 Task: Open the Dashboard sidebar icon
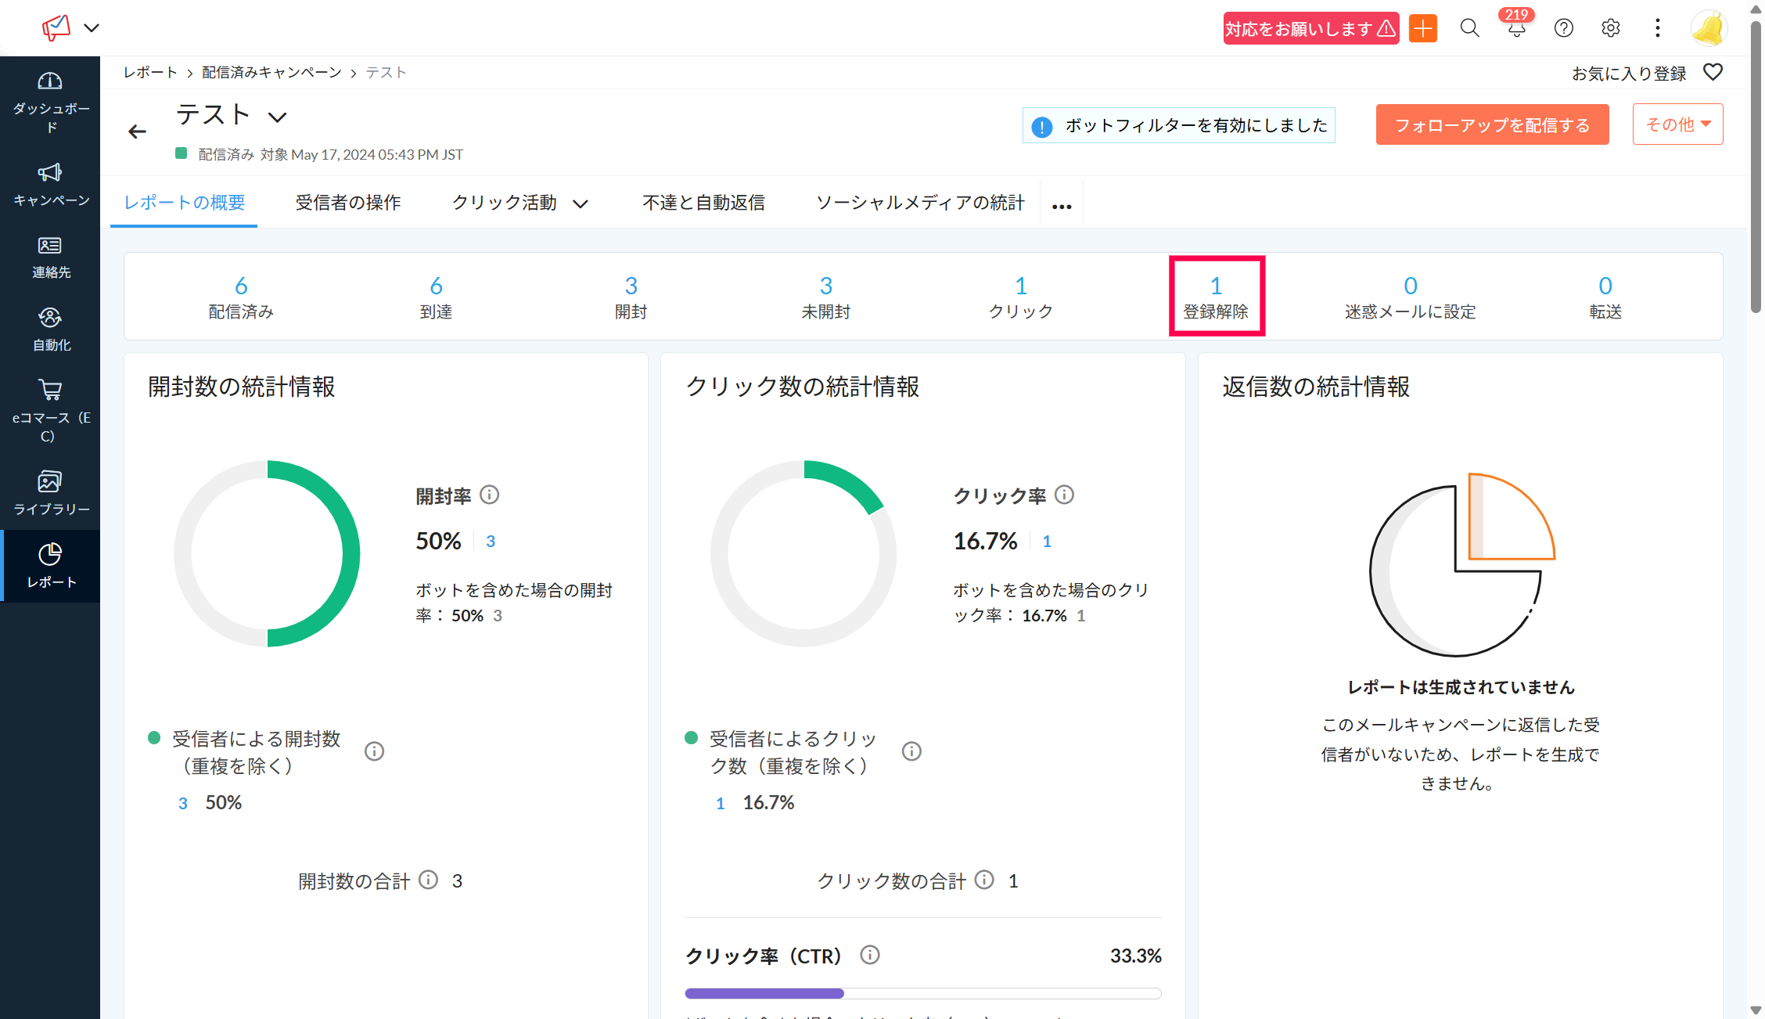point(50,81)
